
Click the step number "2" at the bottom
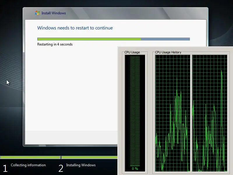tap(61, 168)
